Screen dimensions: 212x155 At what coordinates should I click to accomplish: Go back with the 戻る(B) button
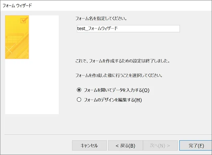click(x=125, y=145)
